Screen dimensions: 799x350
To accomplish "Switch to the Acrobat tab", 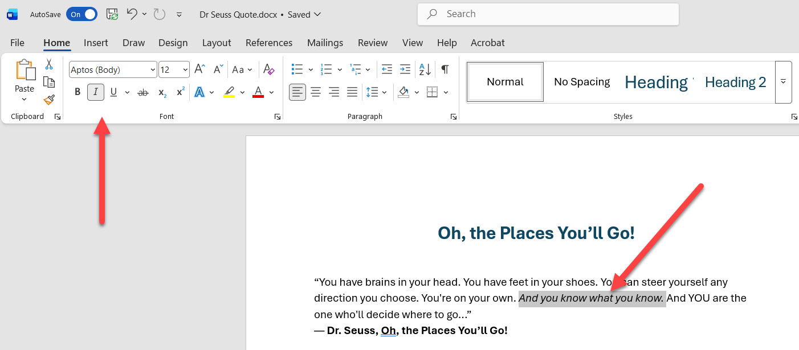I will point(488,43).
